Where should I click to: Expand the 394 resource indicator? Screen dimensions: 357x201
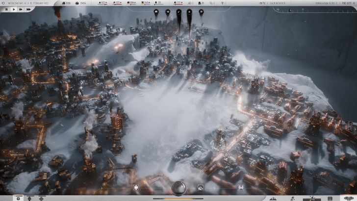click(131, 3)
